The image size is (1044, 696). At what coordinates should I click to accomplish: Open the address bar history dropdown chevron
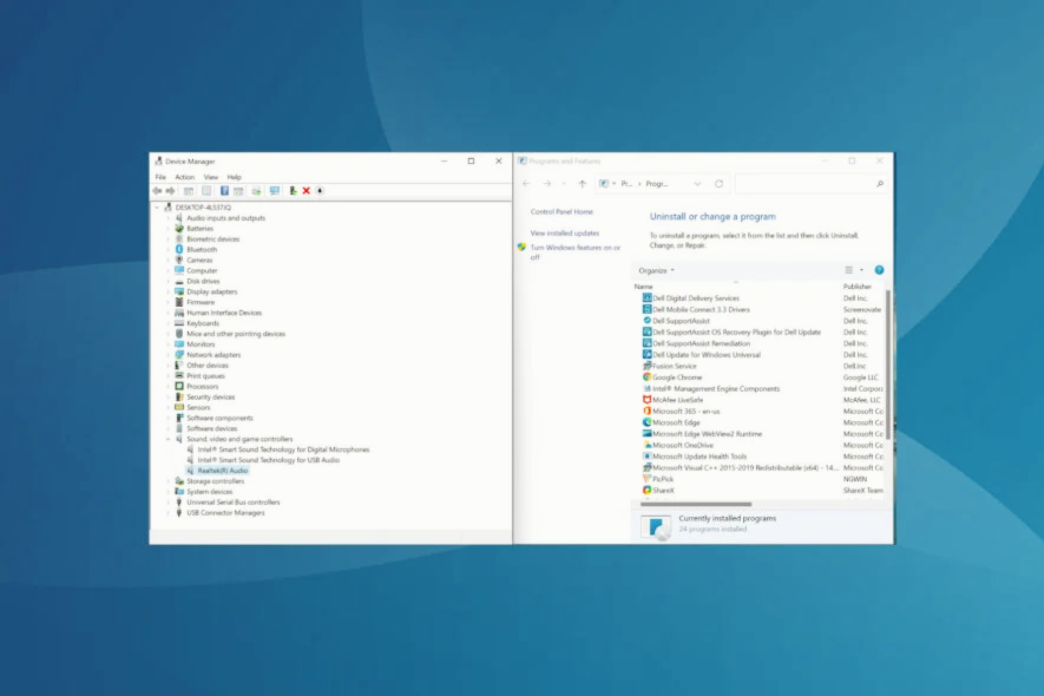(x=698, y=184)
